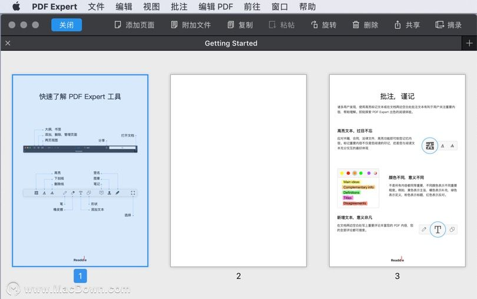Click the 添加页面 text label
The width and height of the screenshot is (477, 299).
[140, 25]
